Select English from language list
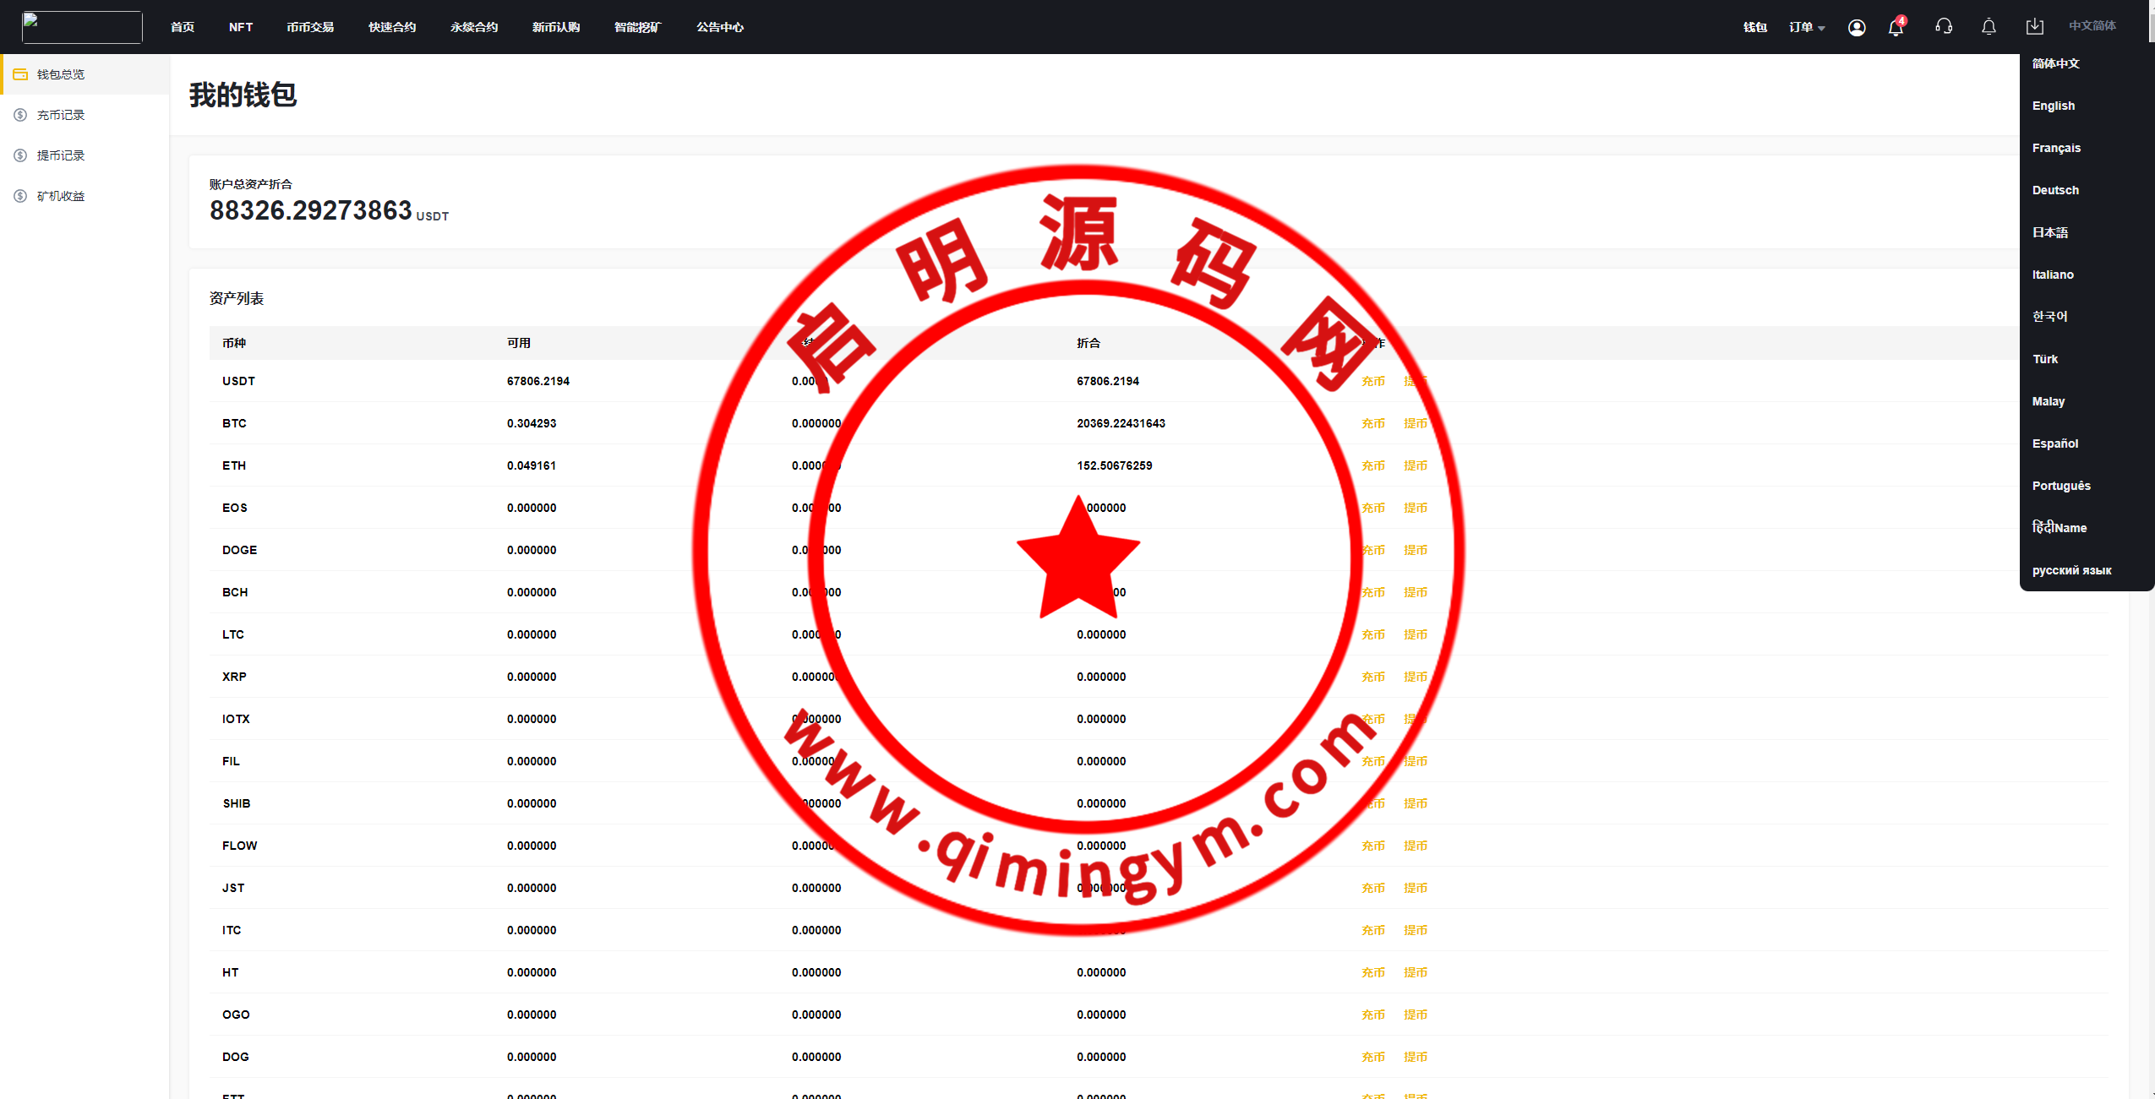This screenshot has height=1099, width=2155. pyautogui.click(x=2053, y=106)
